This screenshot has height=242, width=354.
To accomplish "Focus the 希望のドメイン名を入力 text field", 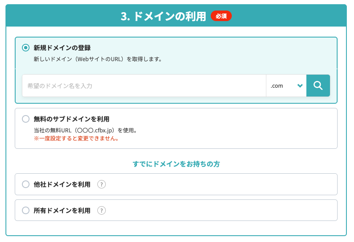I will (x=144, y=86).
